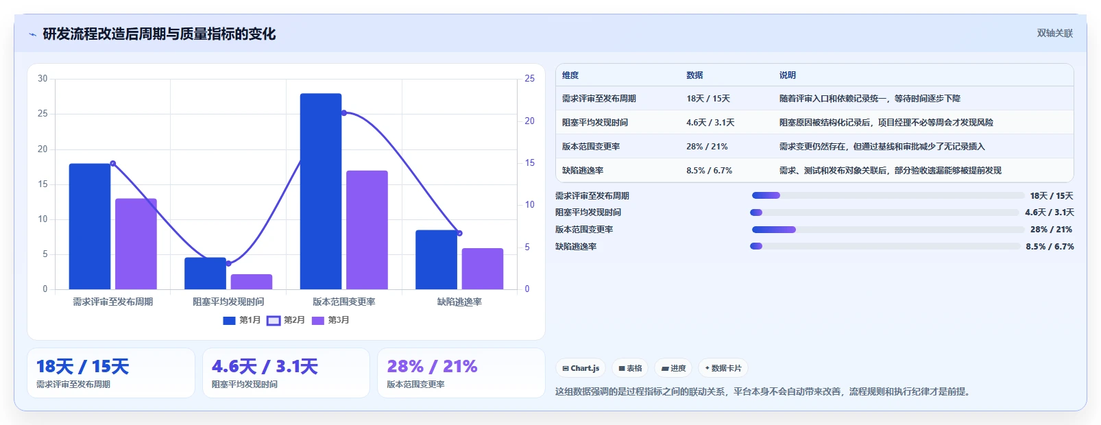This screenshot has width=1101, height=425.
Task: Click the description 需求、测试和发布对象关联后
Action: pos(891,171)
